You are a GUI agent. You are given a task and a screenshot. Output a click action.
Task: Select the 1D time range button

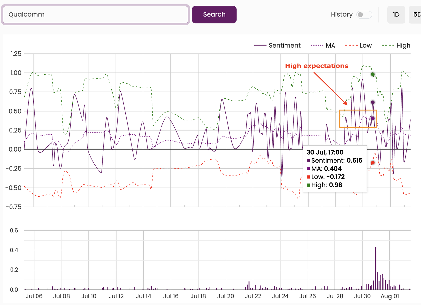click(x=396, y=14)
